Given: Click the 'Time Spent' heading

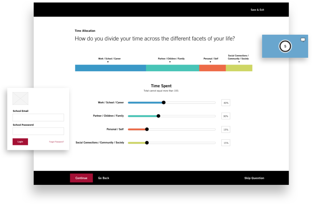Looking at the screenshot, I should click(x=161, y=86).
